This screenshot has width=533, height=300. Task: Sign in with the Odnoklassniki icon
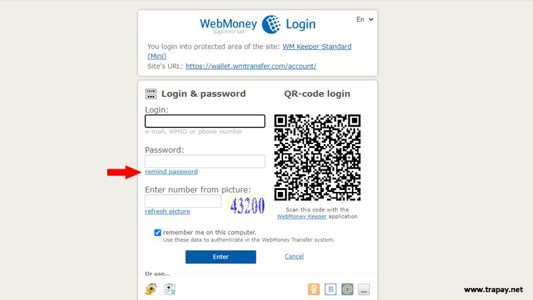tap(314, 289)
